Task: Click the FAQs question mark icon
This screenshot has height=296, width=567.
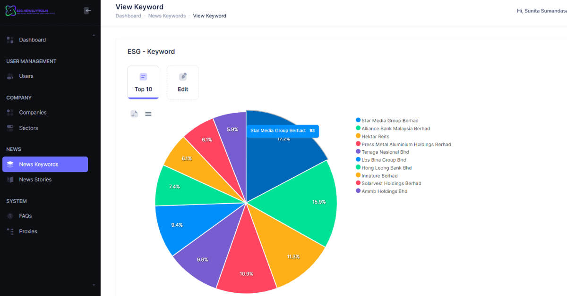Action: tap(10, 216)
